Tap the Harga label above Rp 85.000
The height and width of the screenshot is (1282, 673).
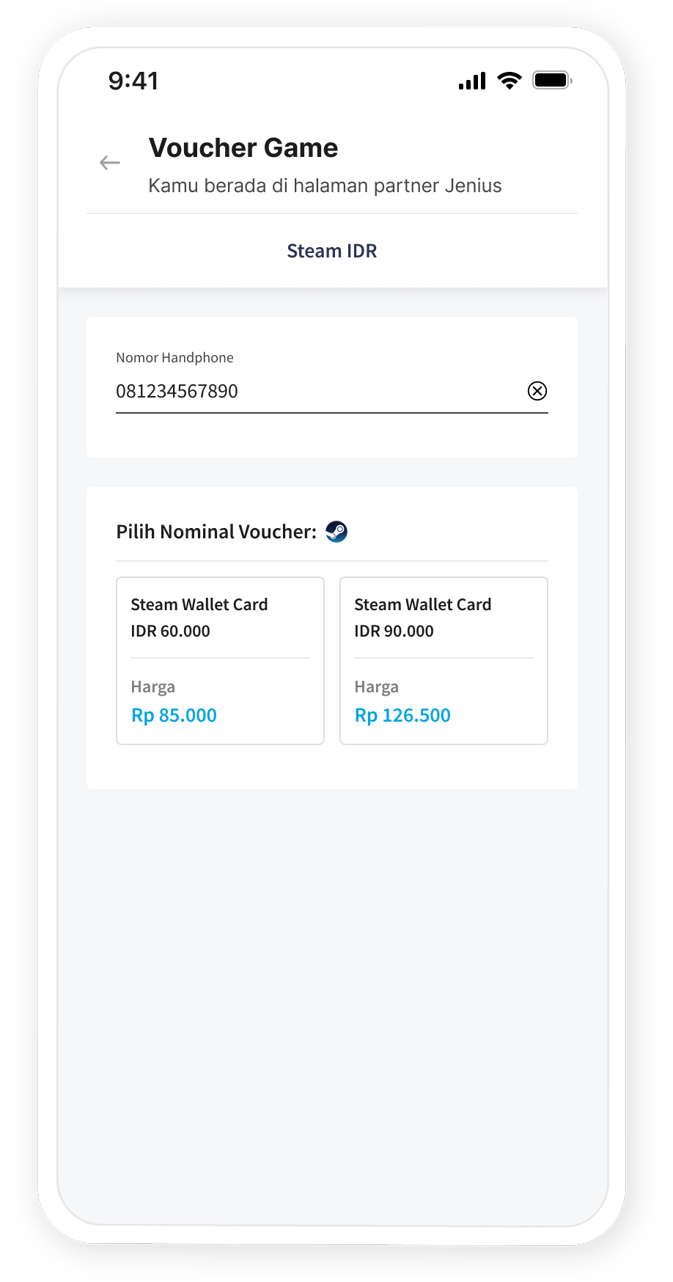[153, 687]
